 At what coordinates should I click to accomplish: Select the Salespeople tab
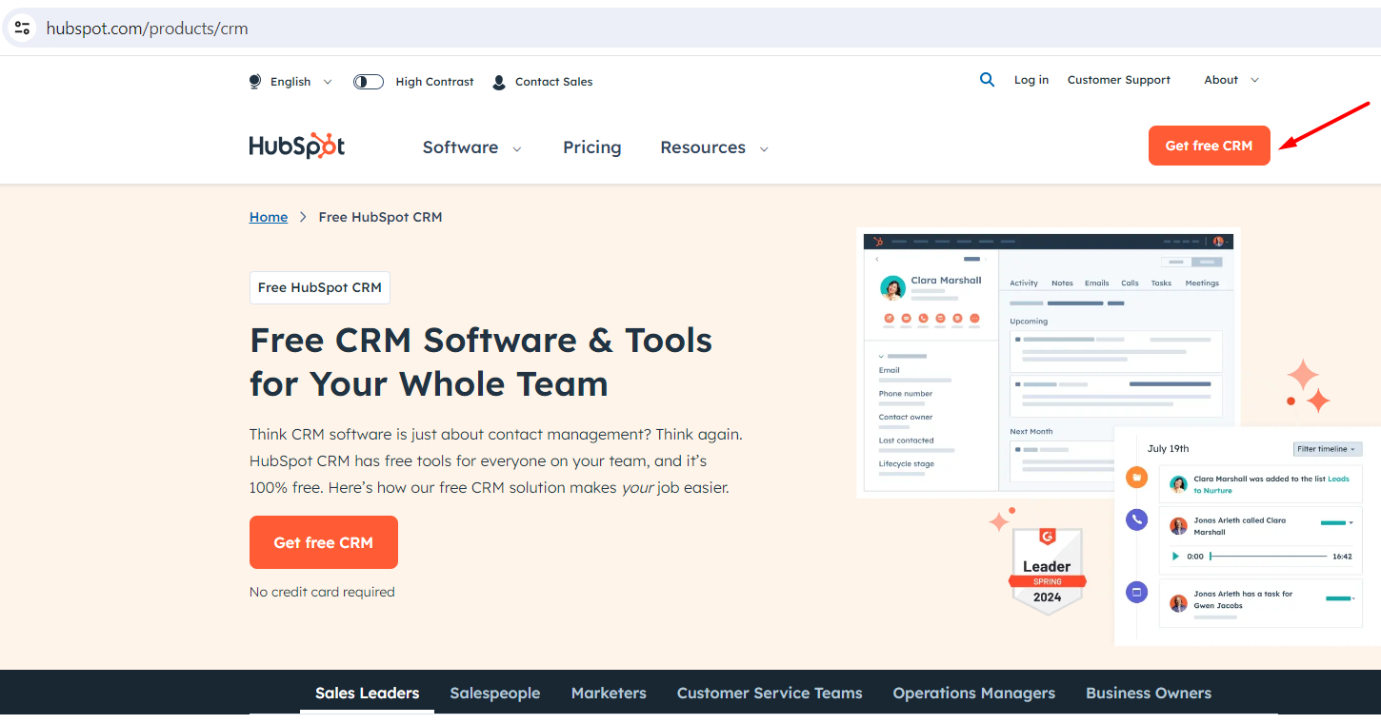(x=495, y=693)
